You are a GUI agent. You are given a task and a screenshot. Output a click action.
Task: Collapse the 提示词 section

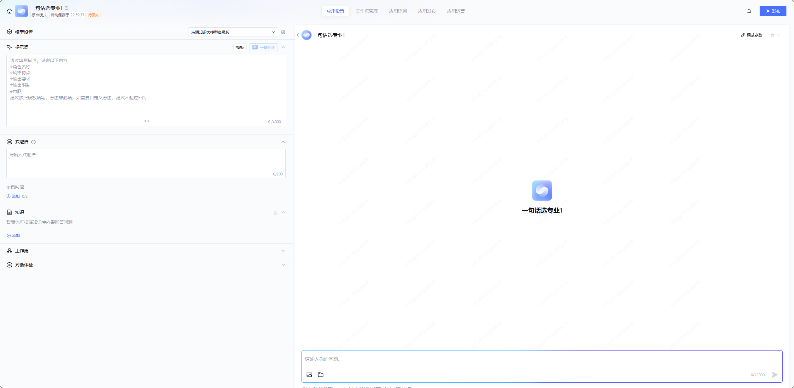click(x=283, y=47)
